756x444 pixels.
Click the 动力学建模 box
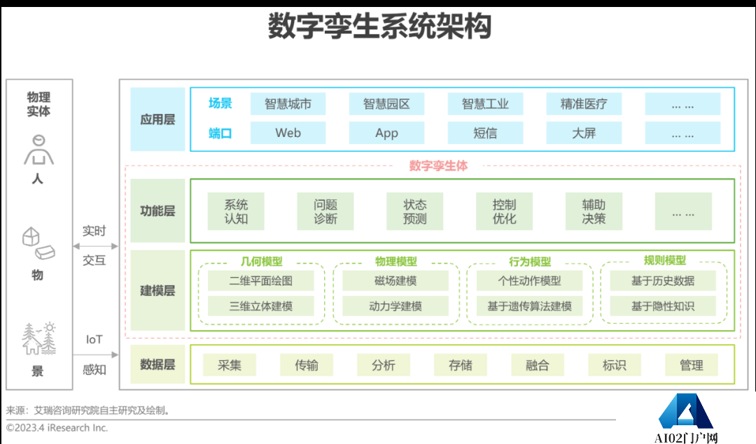coord(395,306)
